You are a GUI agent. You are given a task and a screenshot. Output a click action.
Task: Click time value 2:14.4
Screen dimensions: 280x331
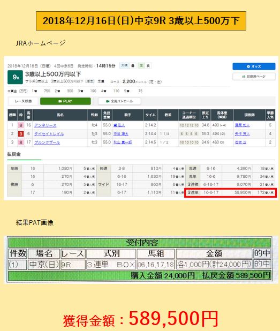click(150, 133)
